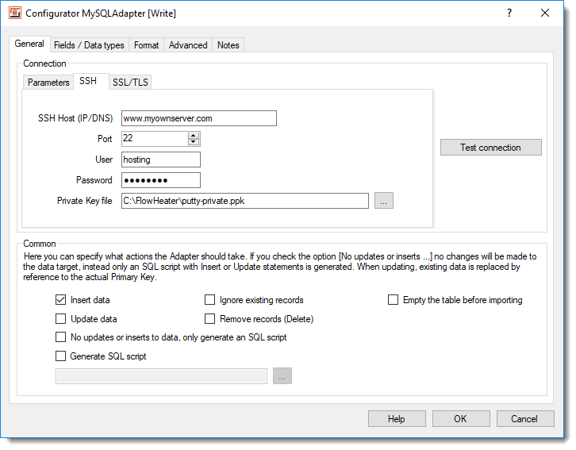Click the Password input field
Screen dimensions: 576x450
(161, 180)
